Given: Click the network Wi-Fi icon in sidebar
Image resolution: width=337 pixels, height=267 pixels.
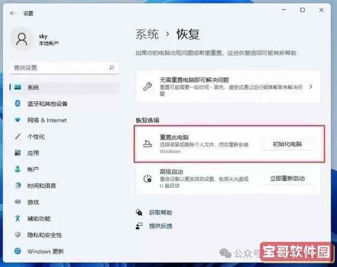Looking at the screenshot, I should pos(18,120).
